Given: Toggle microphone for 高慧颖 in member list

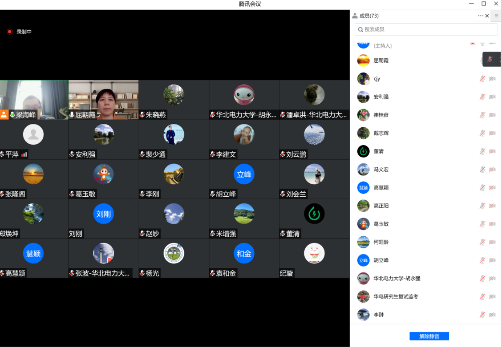Looking at the screenshot, I should coord(482,187).
